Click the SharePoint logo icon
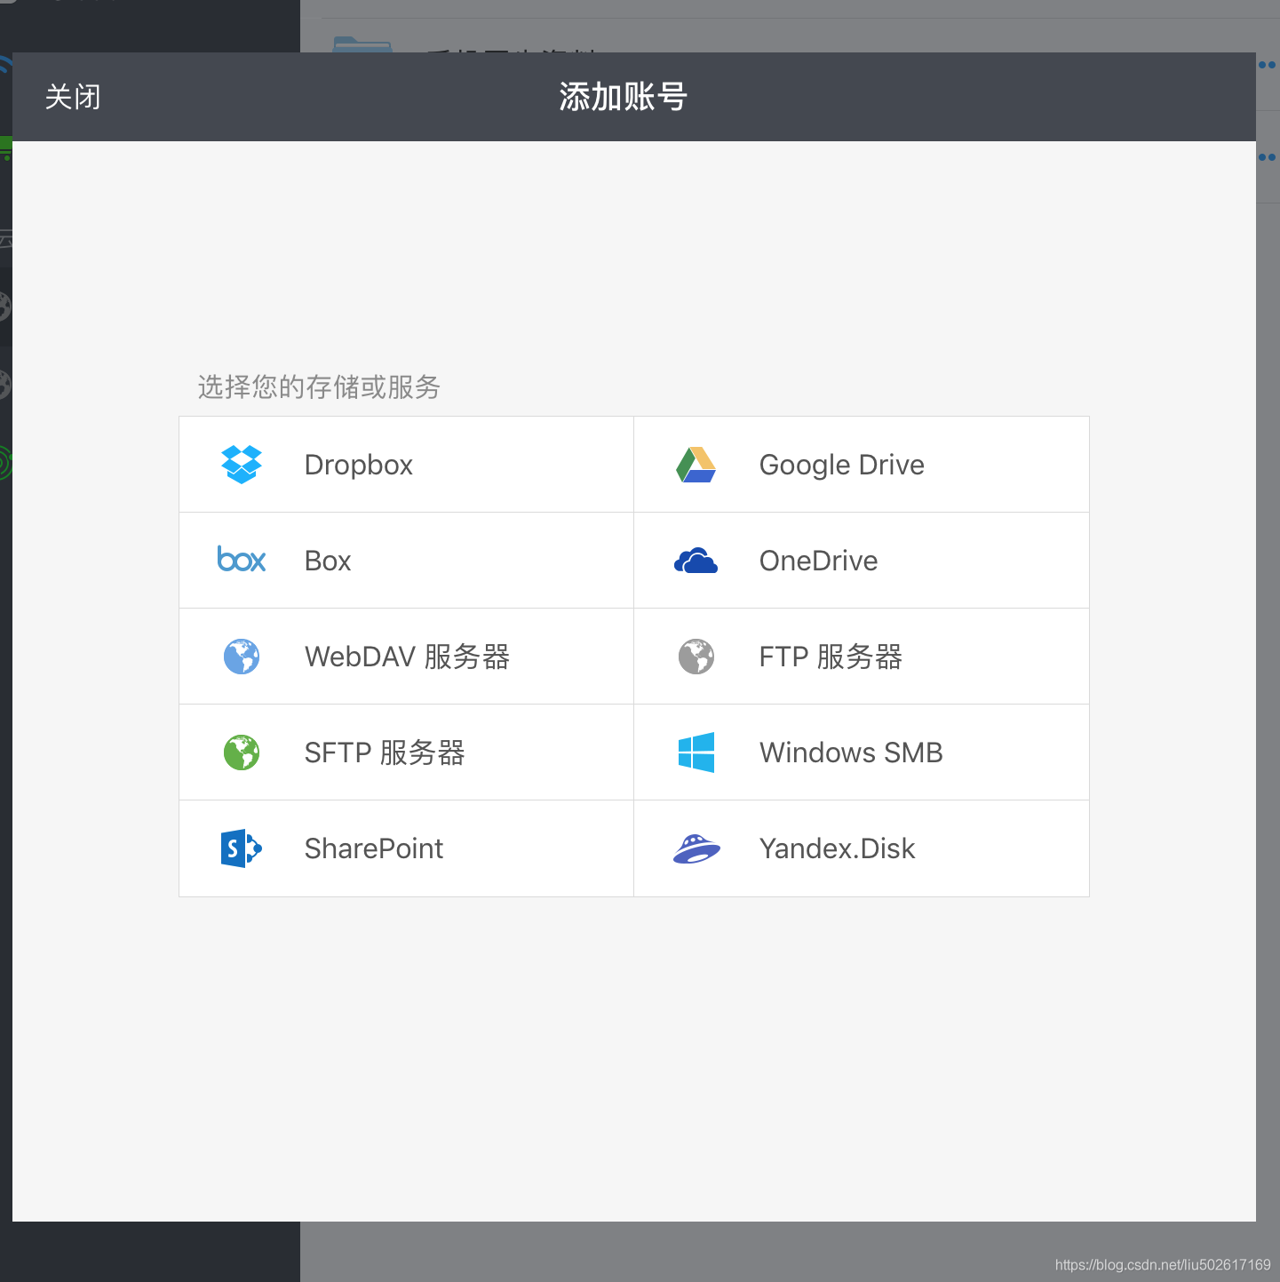1280x1282 pixels. click(242, 848)
